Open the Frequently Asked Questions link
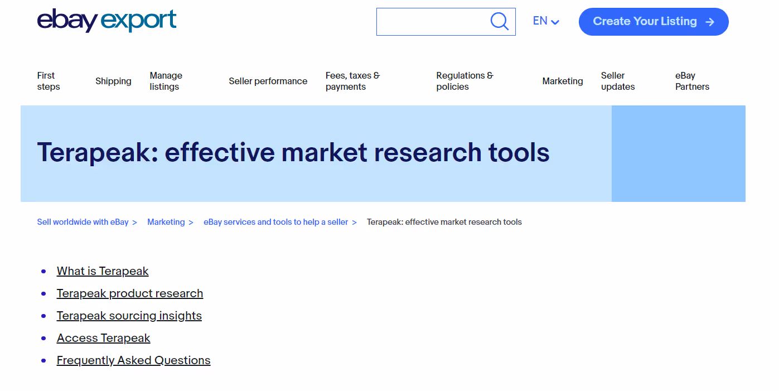Viewport: 779px width, 391px height. [x=133, y=360]
